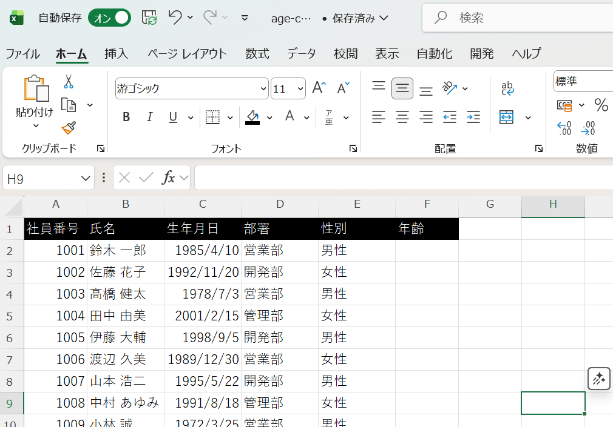The width and height of the screenshot is (613, 427).
Task: Toggle the Percent Style format
Action: click(x=601, y=104)
